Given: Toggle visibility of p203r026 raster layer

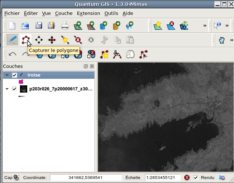Looking at the screenshot, I should pos(15,89).
